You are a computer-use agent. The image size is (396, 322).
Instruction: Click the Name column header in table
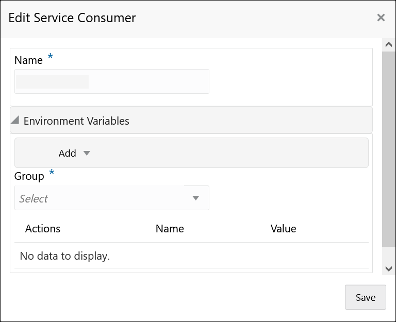[x=170, y=229]
